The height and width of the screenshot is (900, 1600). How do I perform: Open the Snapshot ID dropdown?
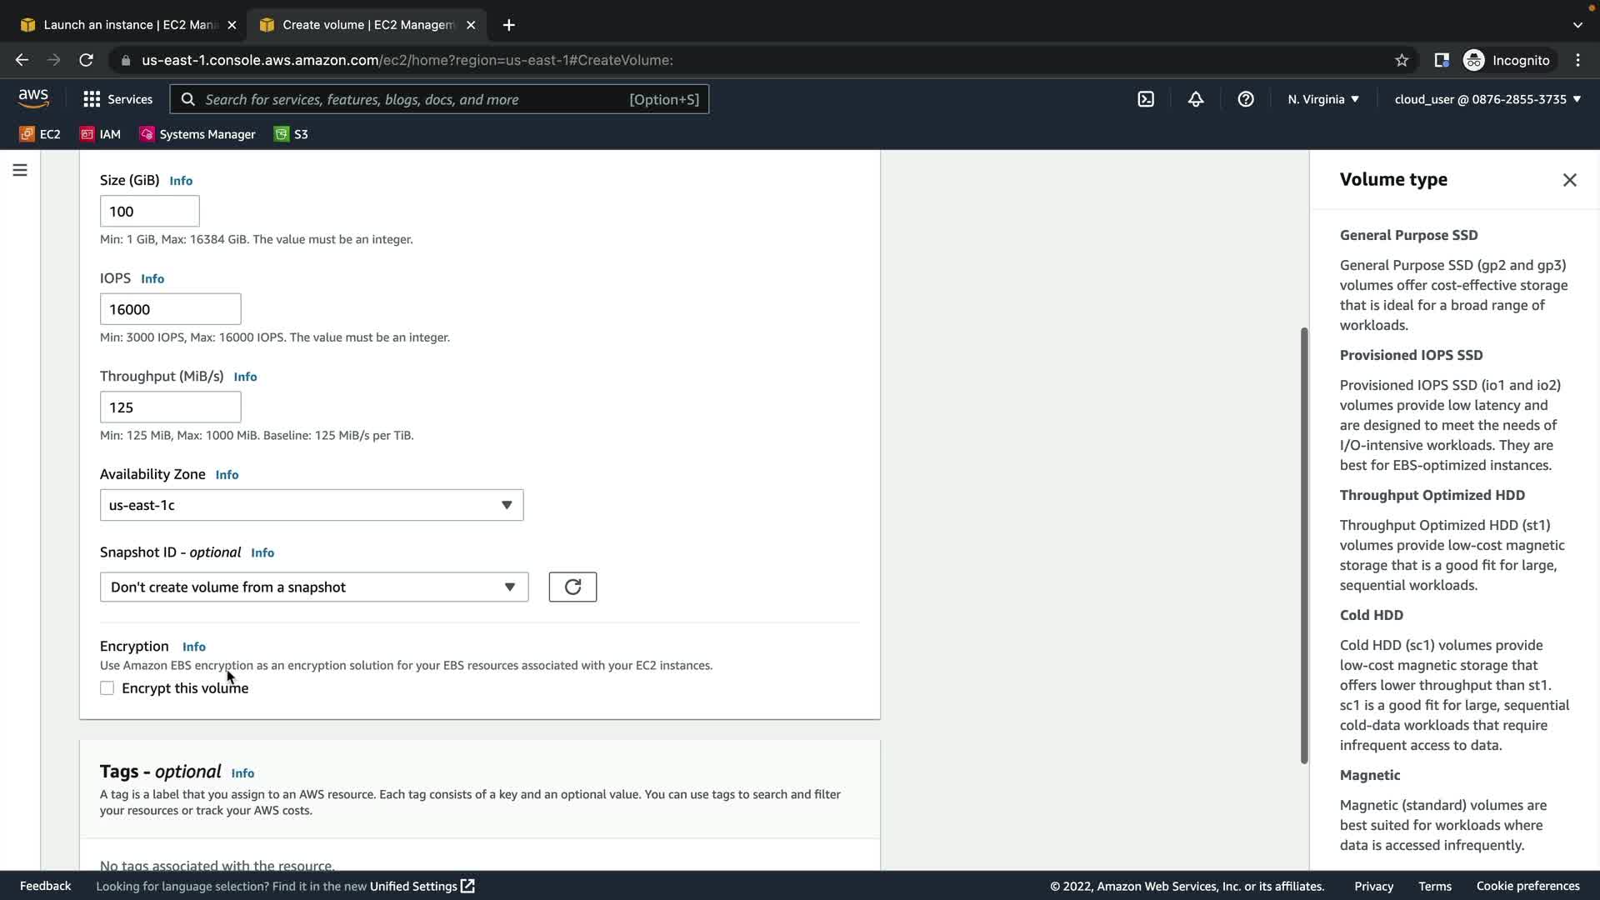[314, 587]
